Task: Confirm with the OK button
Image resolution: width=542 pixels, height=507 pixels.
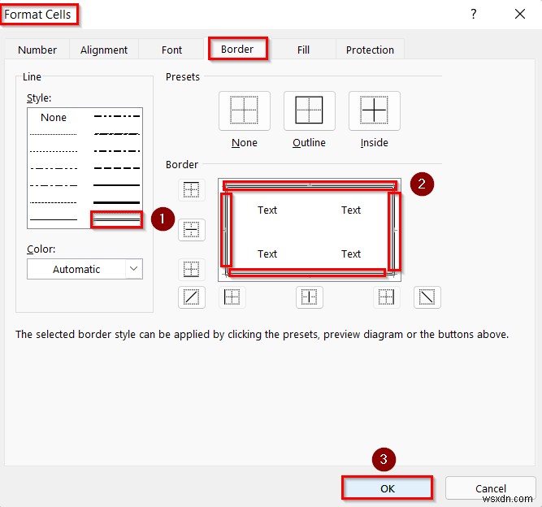Action: click(387, 488)
